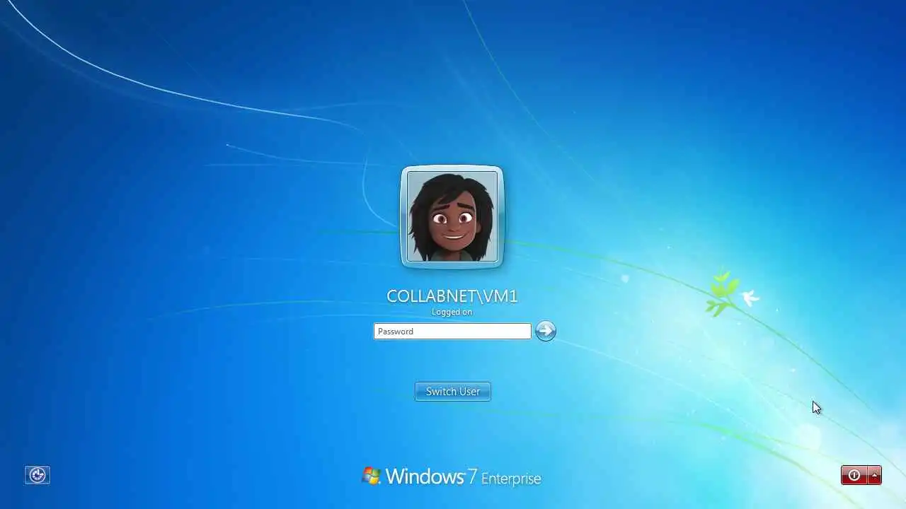This screenshot has width=906, height=509.
Task: Click the Password input field
Action: [x=452, y=331]
